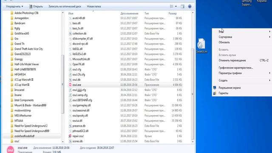Click folder tree scroll down arrow
The height and width of the screenshot is (153, 272).
(62, 142)
